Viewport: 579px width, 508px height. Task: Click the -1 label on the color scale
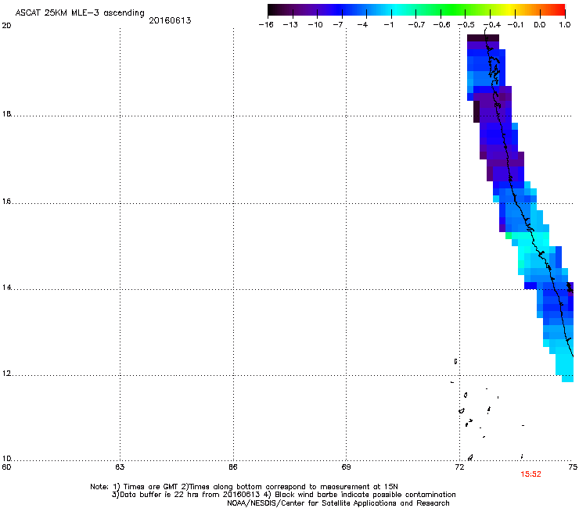[x=388, y=25]
